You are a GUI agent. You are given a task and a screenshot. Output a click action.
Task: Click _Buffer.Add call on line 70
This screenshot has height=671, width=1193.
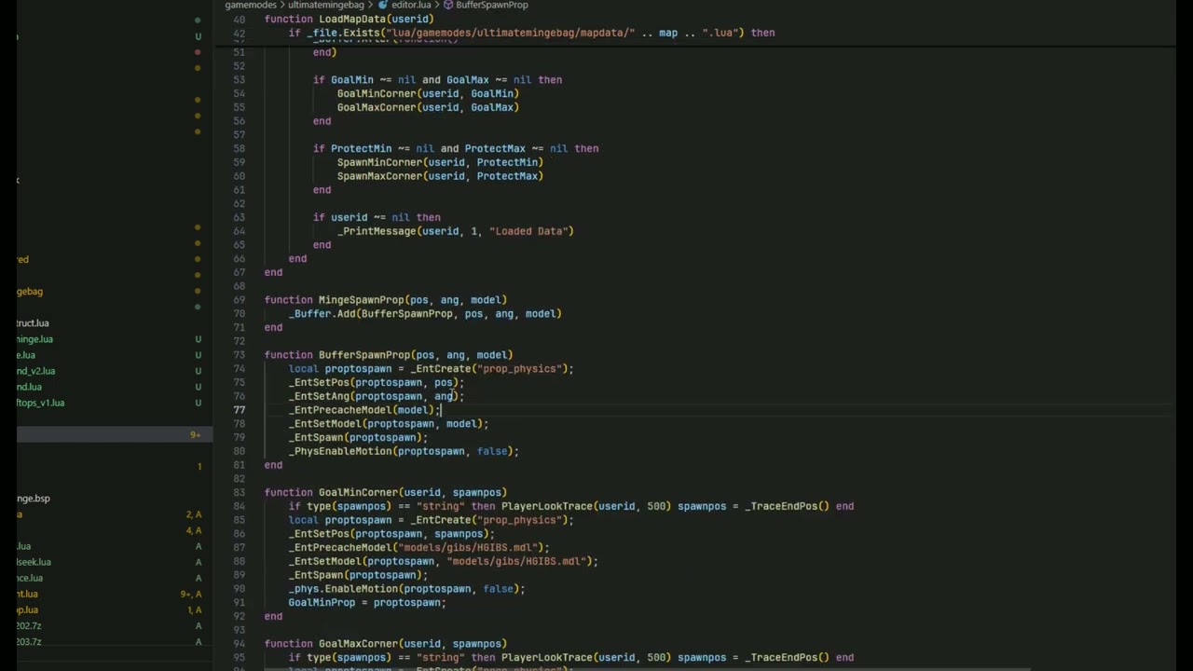point(322,314)
